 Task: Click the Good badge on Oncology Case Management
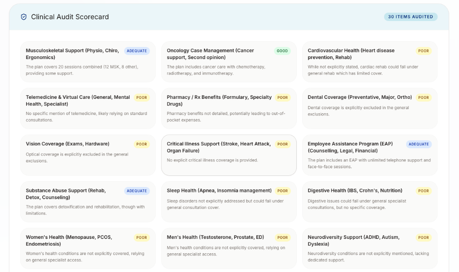tap(282, 51)
